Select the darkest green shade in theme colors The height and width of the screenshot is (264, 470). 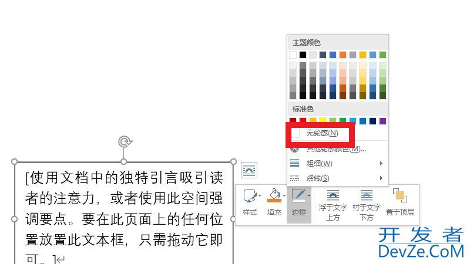coord(382,96)
